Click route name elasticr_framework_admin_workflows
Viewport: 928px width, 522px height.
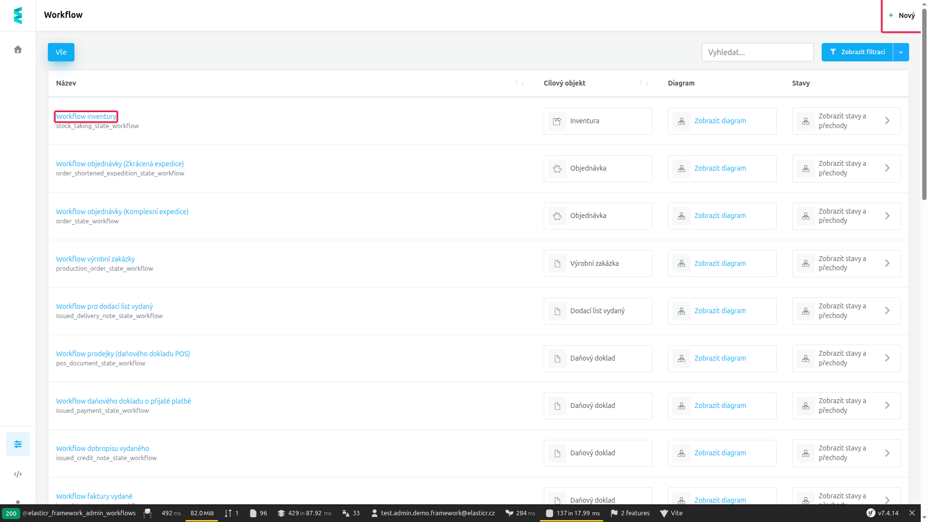[79, 513]
